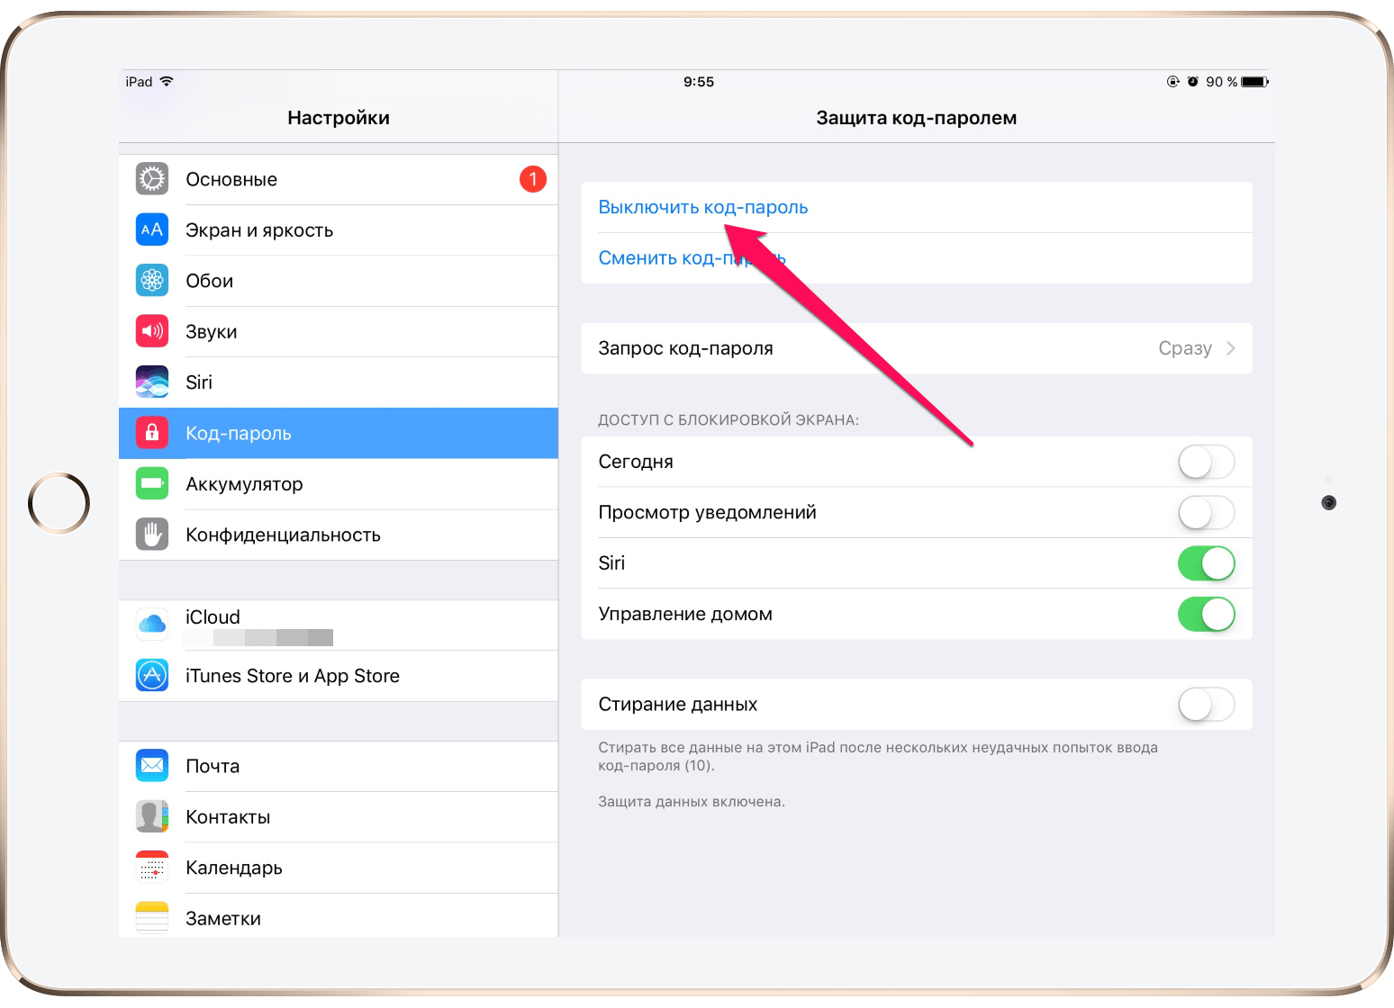Tap the green Аккумулятор battery icon
The width and height of the screenshot is (1394, 1008).
152,483
